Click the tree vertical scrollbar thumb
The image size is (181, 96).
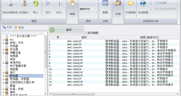(x=45, y=52)
